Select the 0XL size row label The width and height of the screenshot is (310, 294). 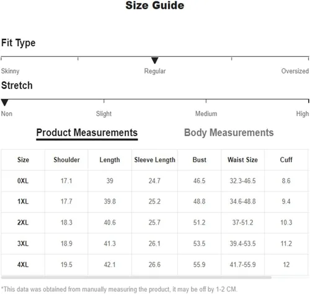(23, 181)
